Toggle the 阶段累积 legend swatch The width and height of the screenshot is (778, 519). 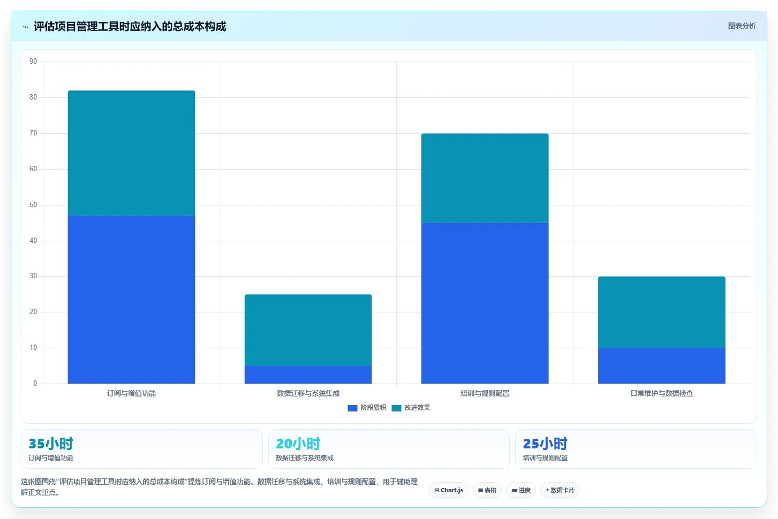point(352,408)
